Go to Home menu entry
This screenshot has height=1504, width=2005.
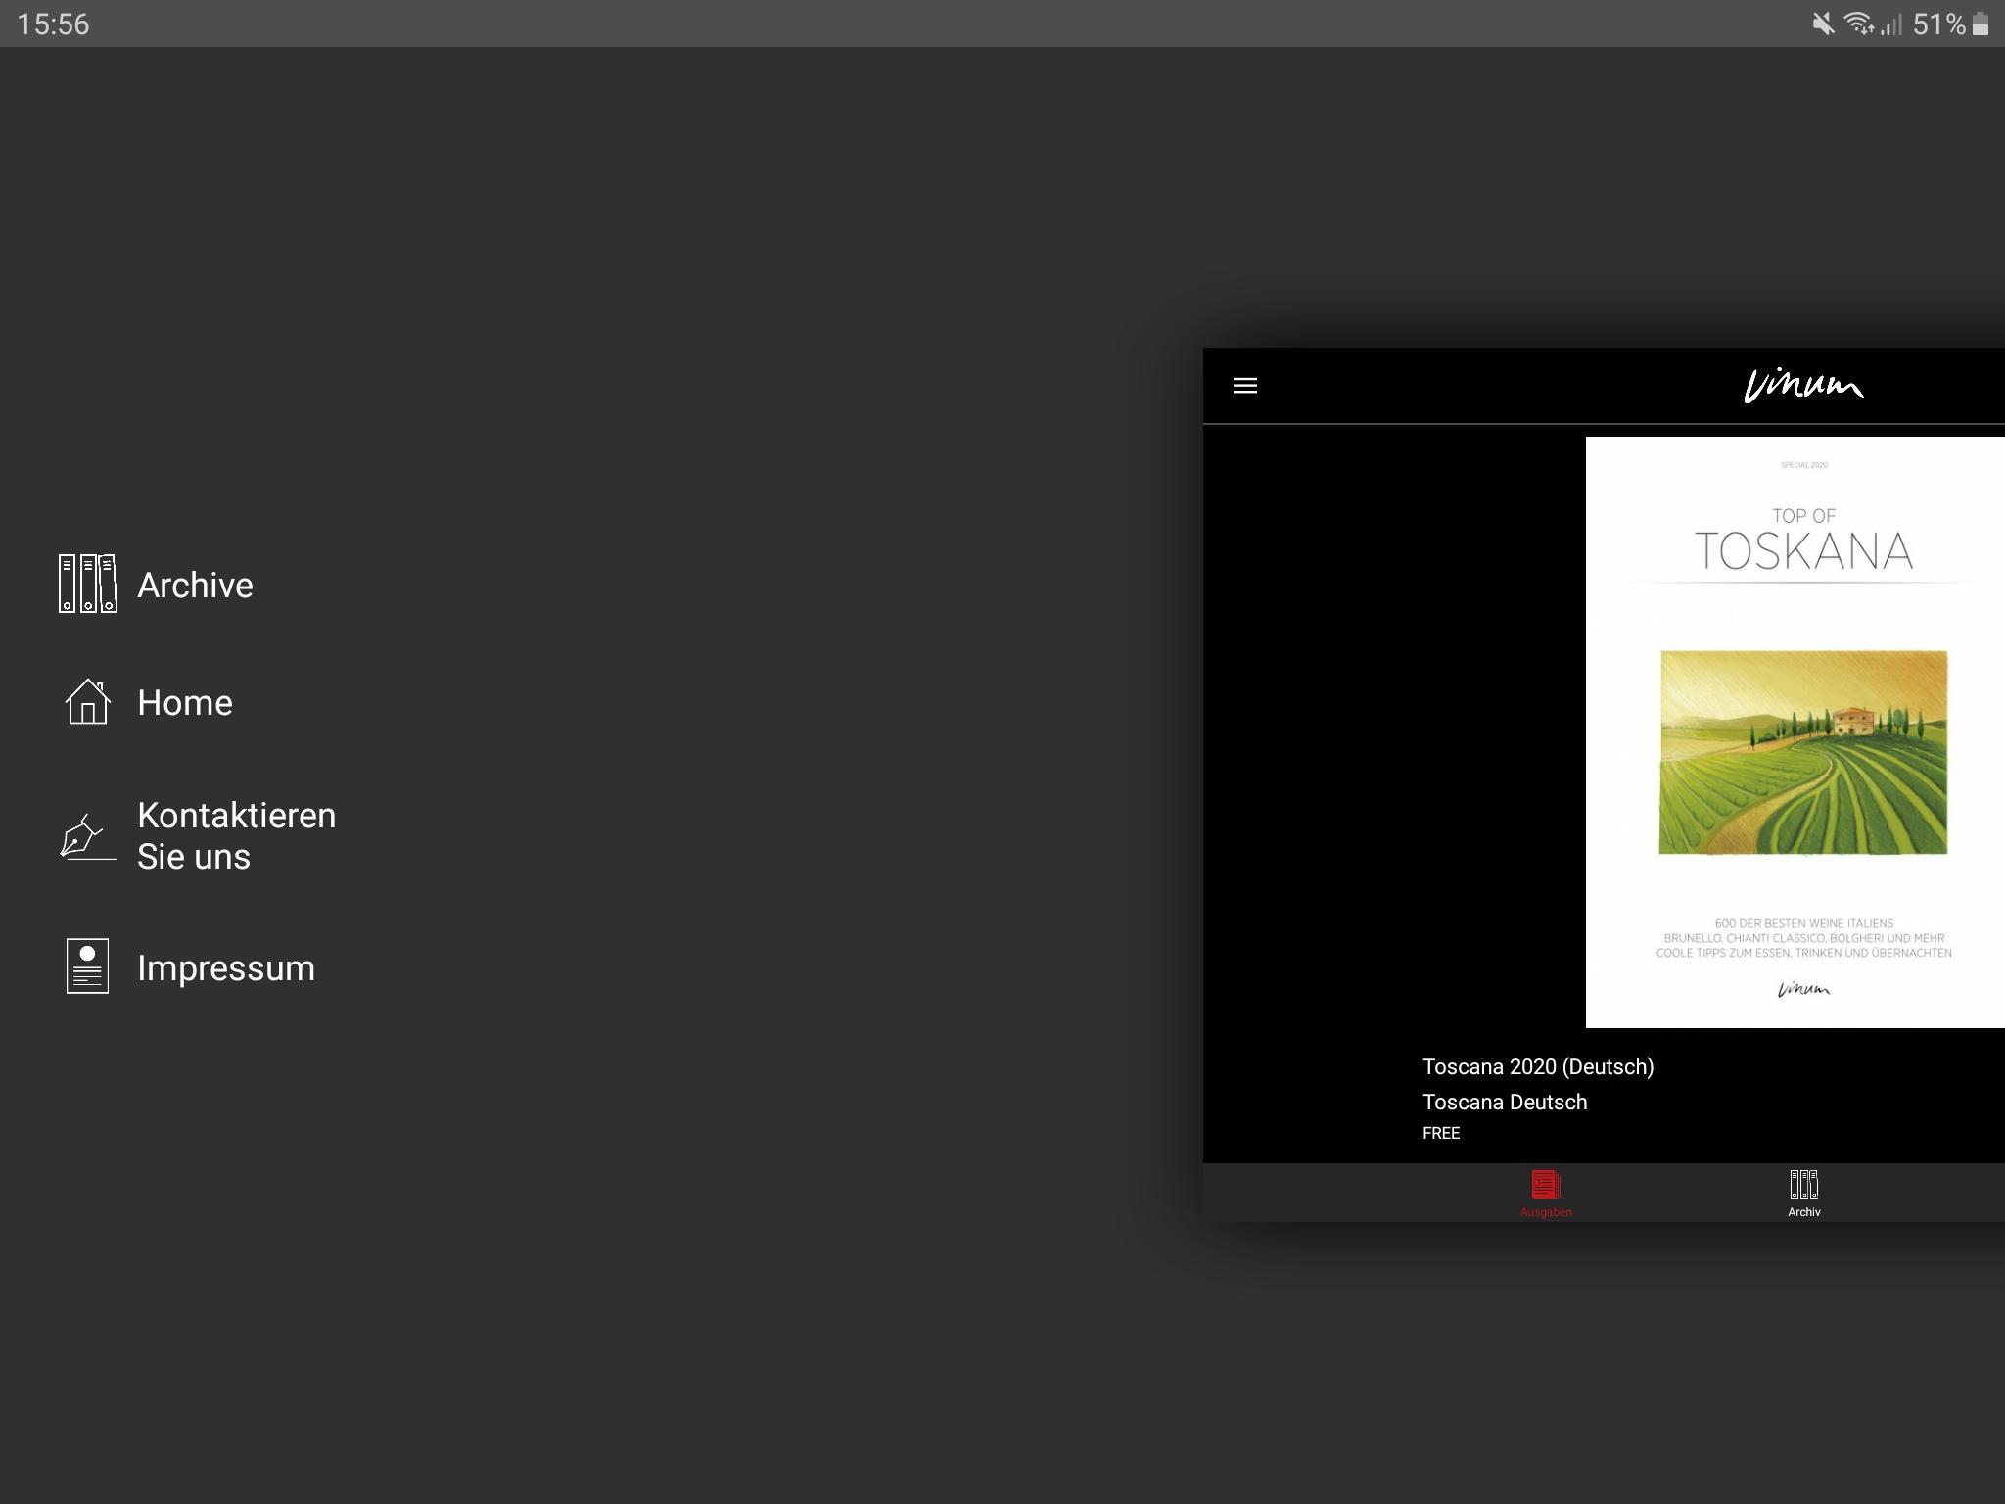184,703
